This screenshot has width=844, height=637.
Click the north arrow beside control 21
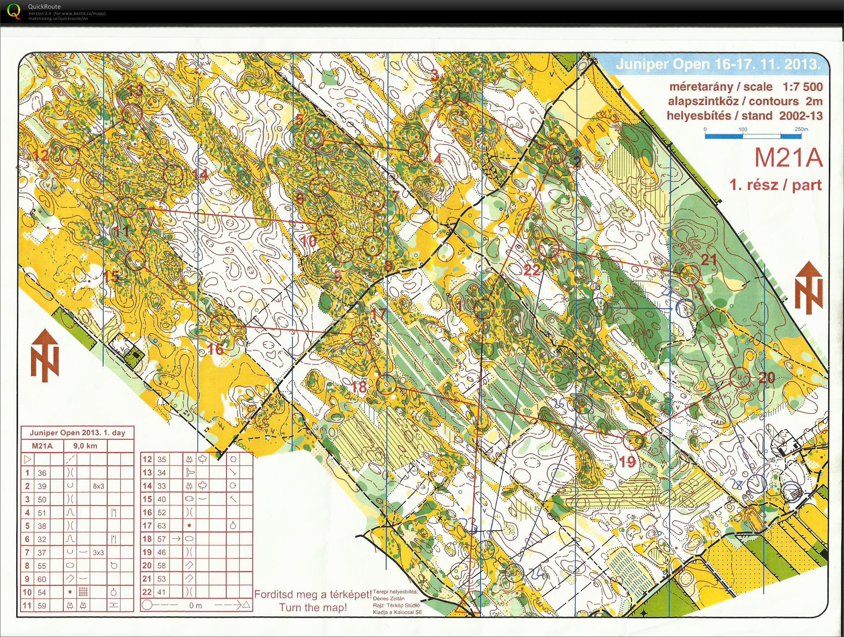808,288
